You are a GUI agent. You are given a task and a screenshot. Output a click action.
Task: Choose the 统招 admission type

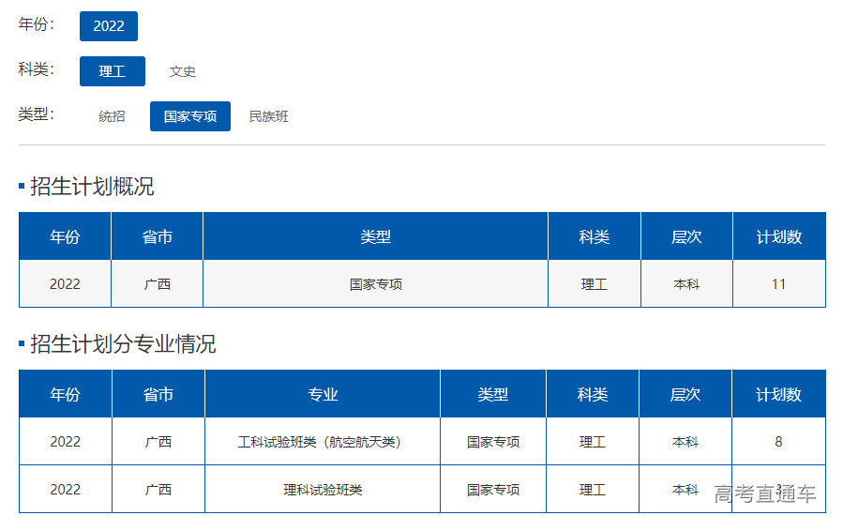pyautogui.click(x=112, y=116)
